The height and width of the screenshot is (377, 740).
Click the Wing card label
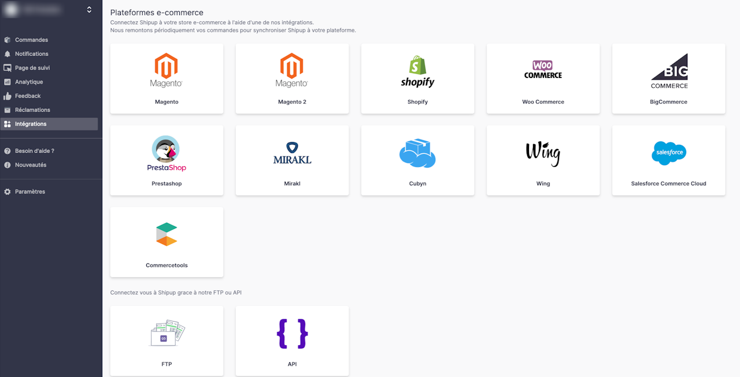pos(543,184)
